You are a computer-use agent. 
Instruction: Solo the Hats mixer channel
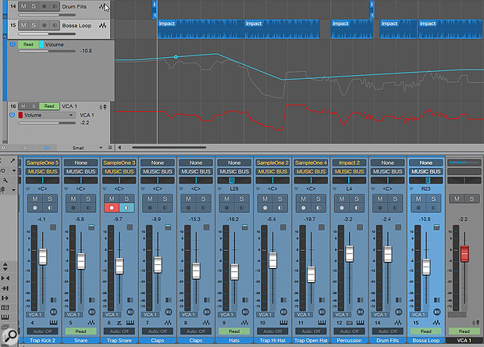coord(240,199)
